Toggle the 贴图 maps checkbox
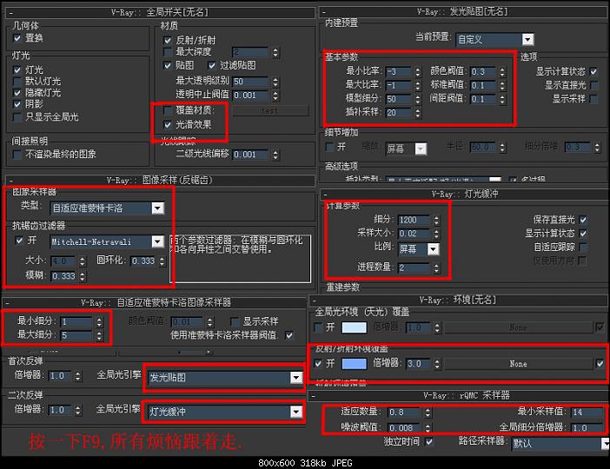This screenshot has height=469, width=610. click(x=168, y=65)
